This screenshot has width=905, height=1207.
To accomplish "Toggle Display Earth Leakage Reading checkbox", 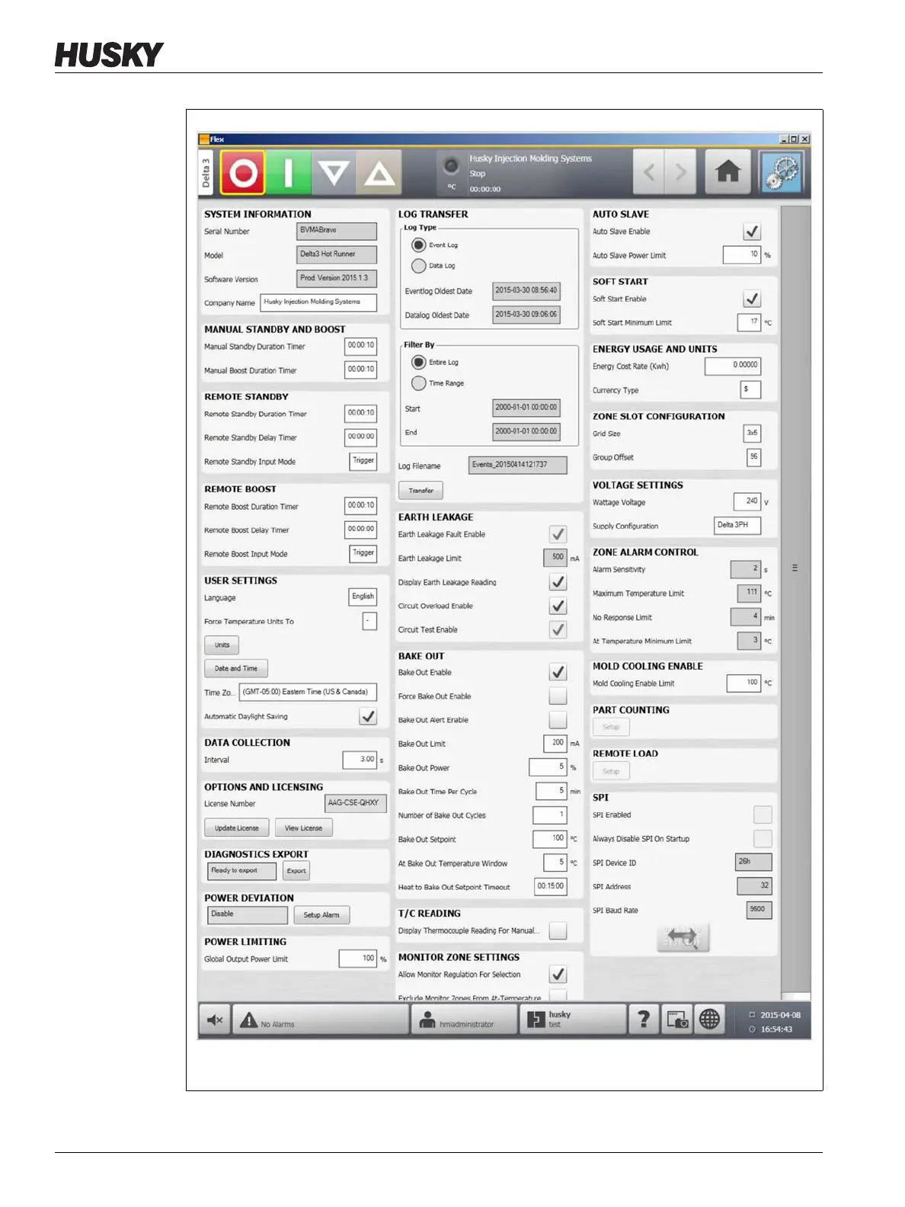I will point(558,582).
